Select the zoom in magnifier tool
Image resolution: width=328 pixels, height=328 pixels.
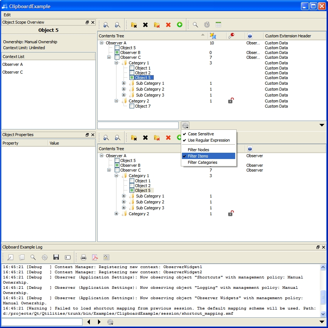pyautogui.click(x=118, y=24)
